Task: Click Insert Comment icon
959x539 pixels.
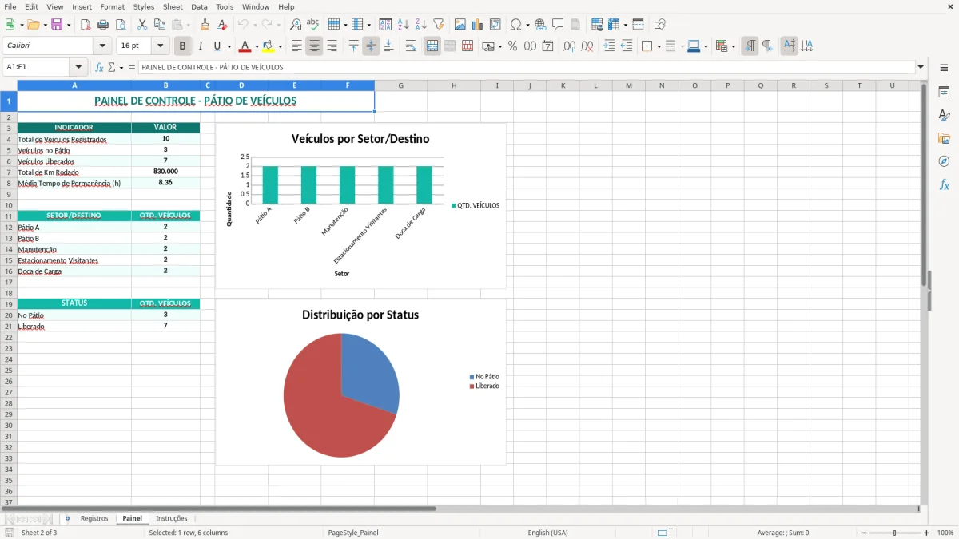Action: (558, 25)
